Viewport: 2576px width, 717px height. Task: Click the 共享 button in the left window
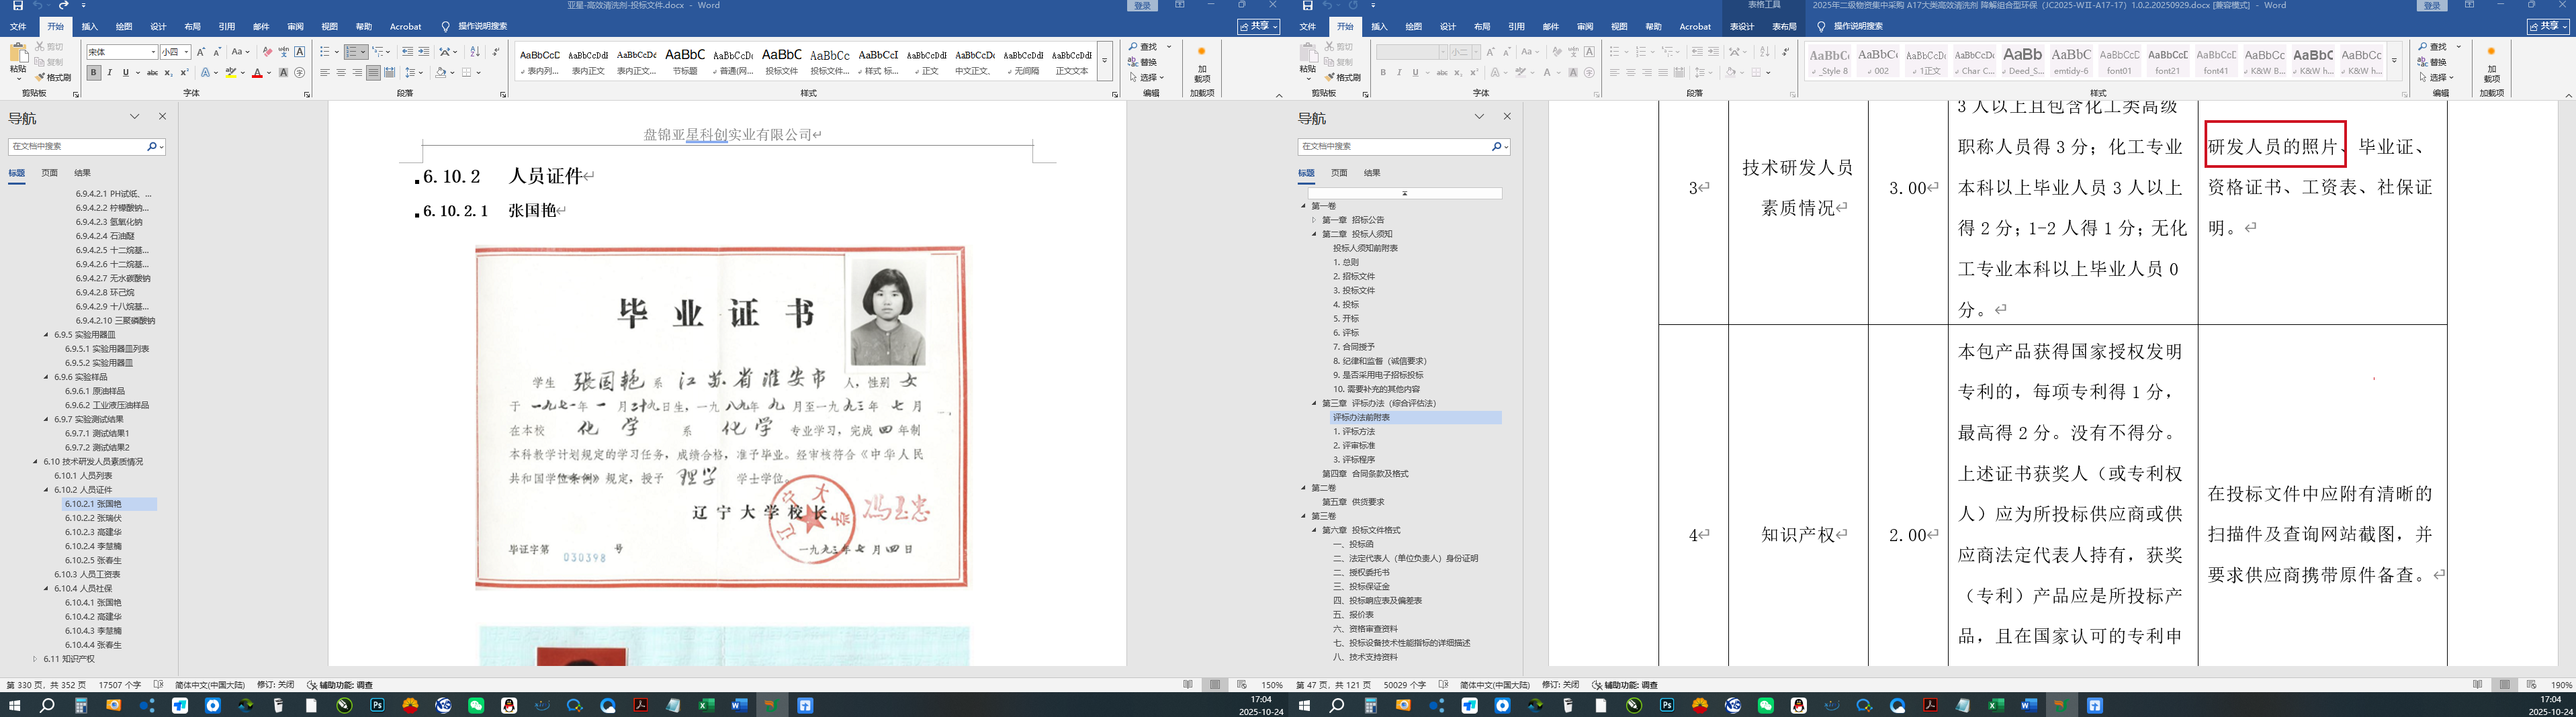click(x=1258, y=27)
